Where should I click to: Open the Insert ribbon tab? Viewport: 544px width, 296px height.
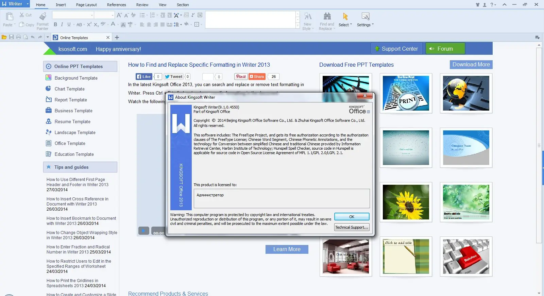coord(61,5)
